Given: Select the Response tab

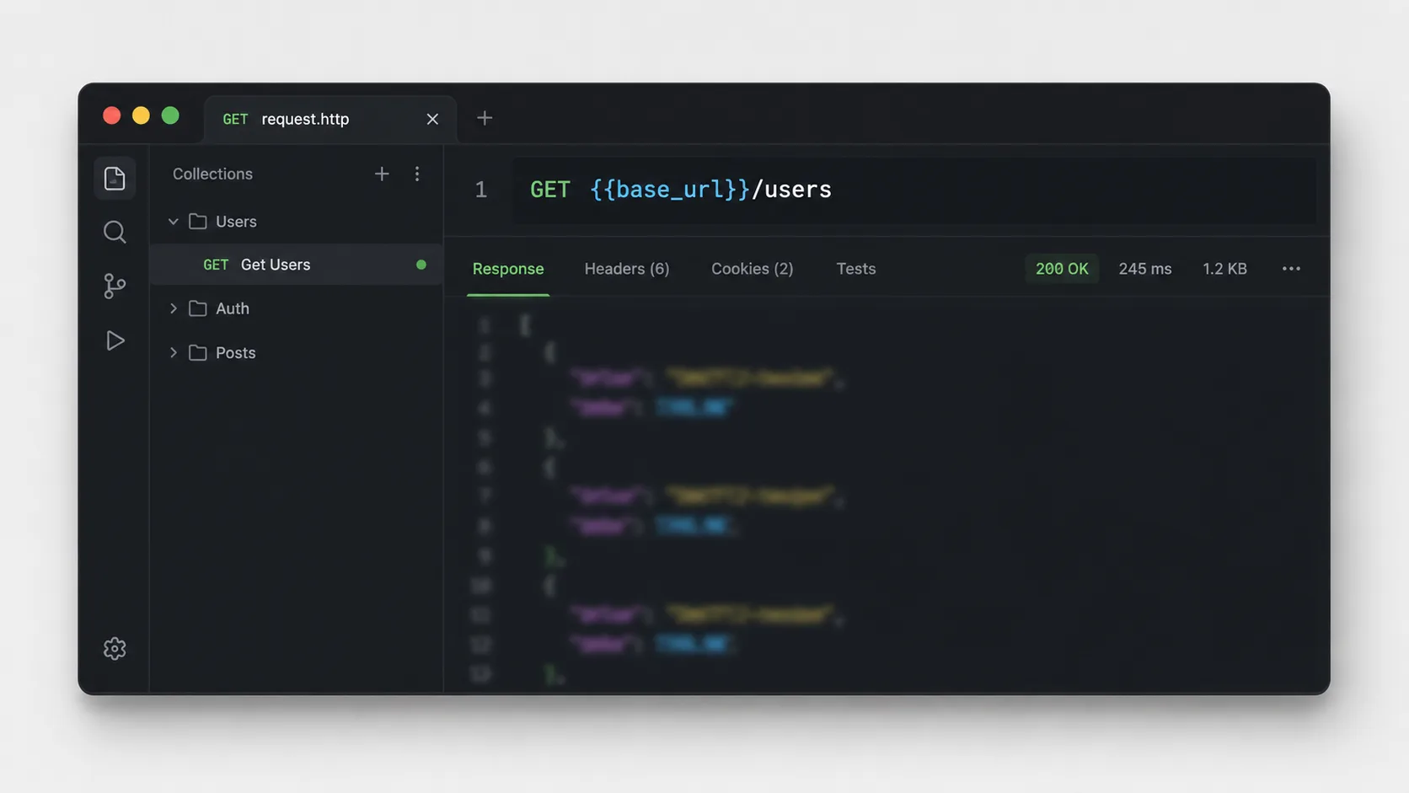Looking at the screenshot, I should 508,269.
